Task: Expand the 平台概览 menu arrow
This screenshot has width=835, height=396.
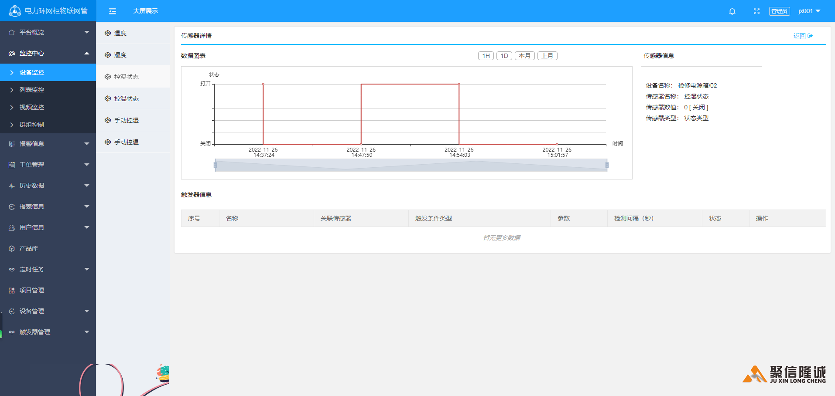Action: pyautogui.click(x=86, y=32)
